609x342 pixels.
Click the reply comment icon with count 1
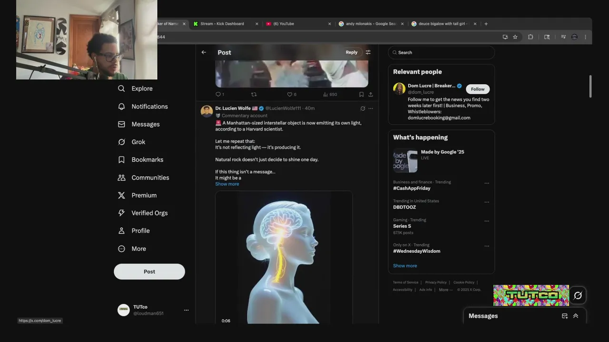(x=220, y=95)
